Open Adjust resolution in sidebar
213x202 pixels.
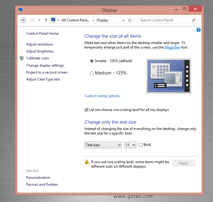click(x=40, y=44)
